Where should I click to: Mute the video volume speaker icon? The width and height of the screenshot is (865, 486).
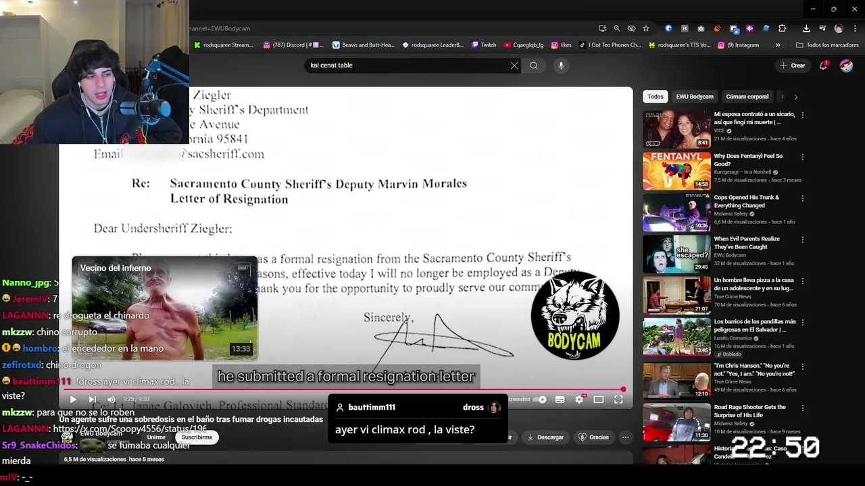pos(112,400)
